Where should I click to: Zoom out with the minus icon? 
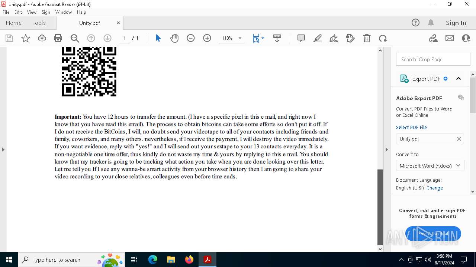(x=191, y=38)
